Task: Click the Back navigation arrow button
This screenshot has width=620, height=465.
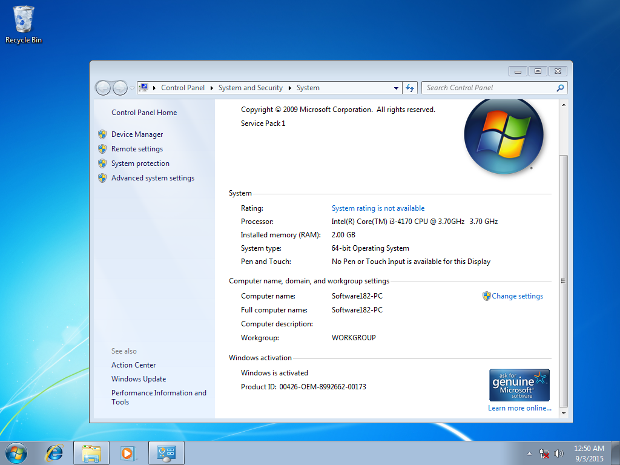Action: coord(103,88)
